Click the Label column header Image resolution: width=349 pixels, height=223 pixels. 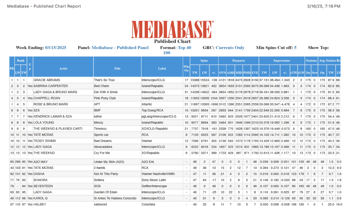162,69
